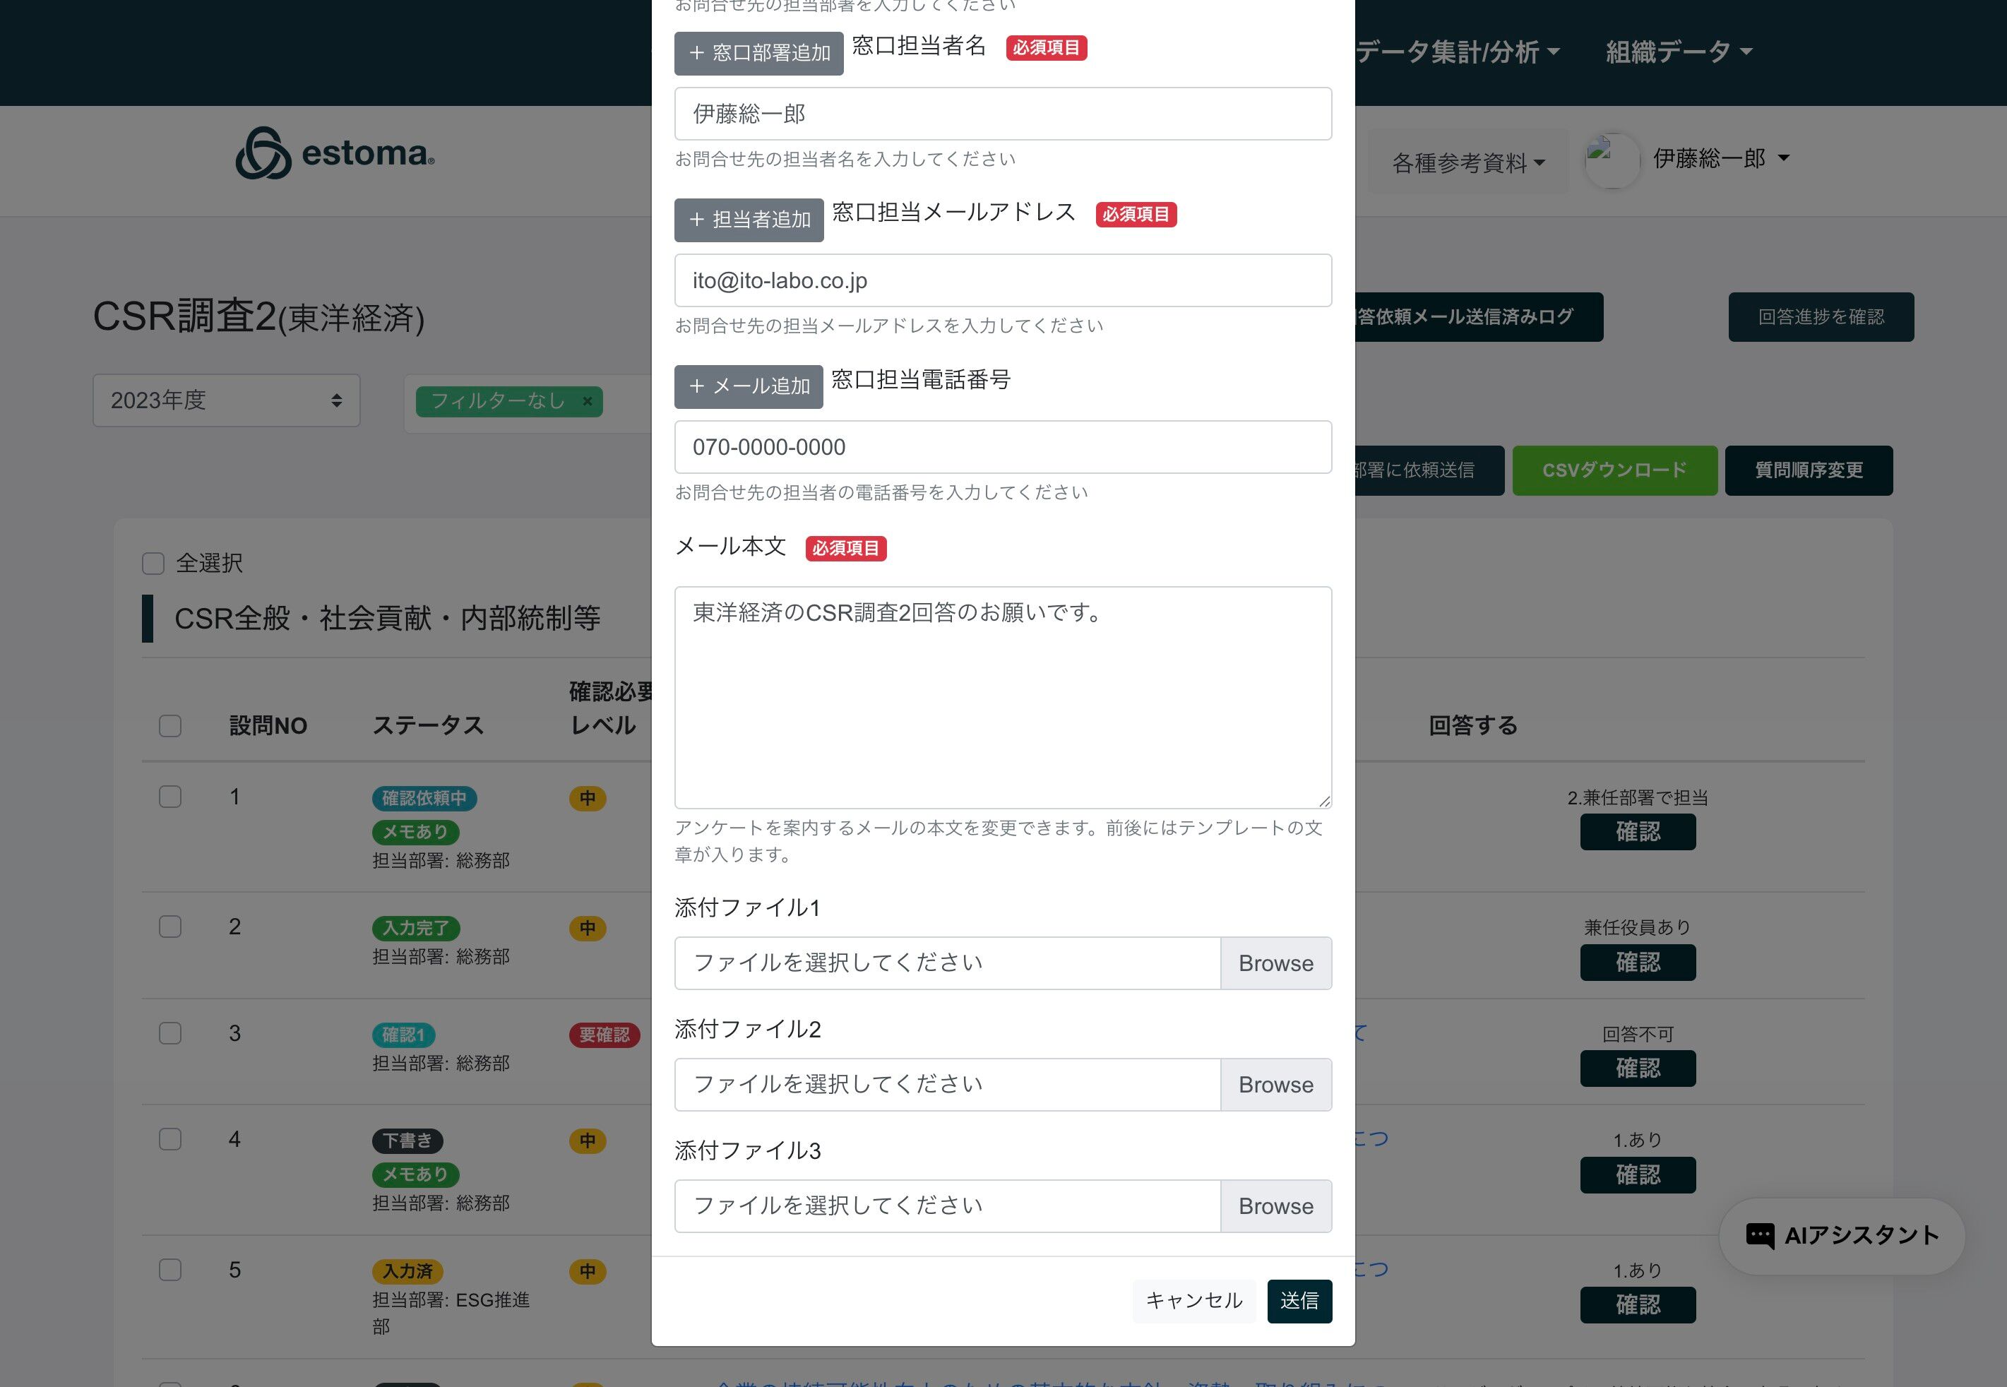Check the 全選択 checkbox
This screenshot has height=1387, width=2007.
tap(153, 564)
